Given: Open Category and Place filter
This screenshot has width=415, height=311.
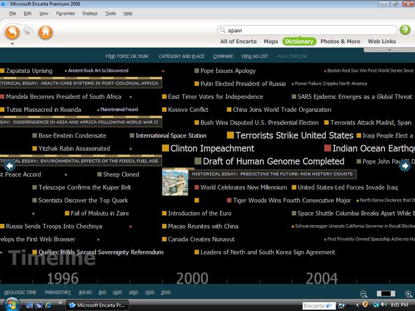Looking at the screenshot, I should pyautogui.click(x=182, y=56).
